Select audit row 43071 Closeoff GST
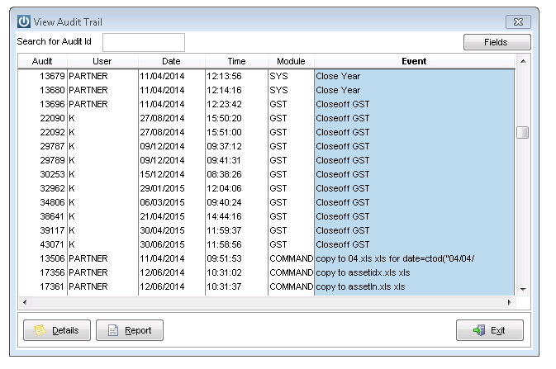Screen dimensions: 556x369 (x=266, y=244)
